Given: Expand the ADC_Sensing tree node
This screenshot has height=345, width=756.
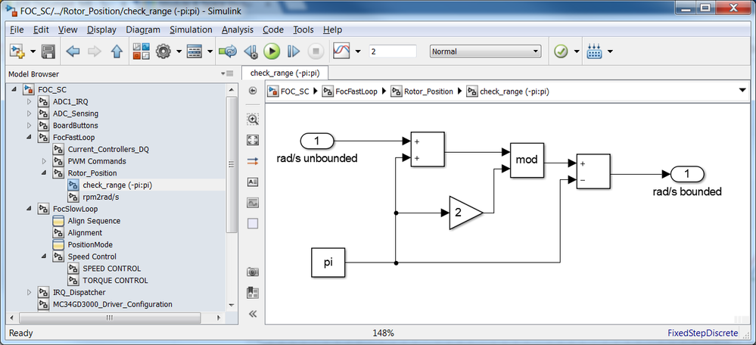Looking at the screenshot, I should coord(29,113).
